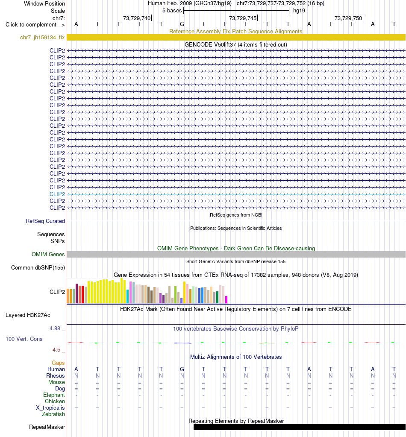Open the GTEx 'Gene Expression in 54 tissues' title
This screenshot has height=437, width=406.
236,275
